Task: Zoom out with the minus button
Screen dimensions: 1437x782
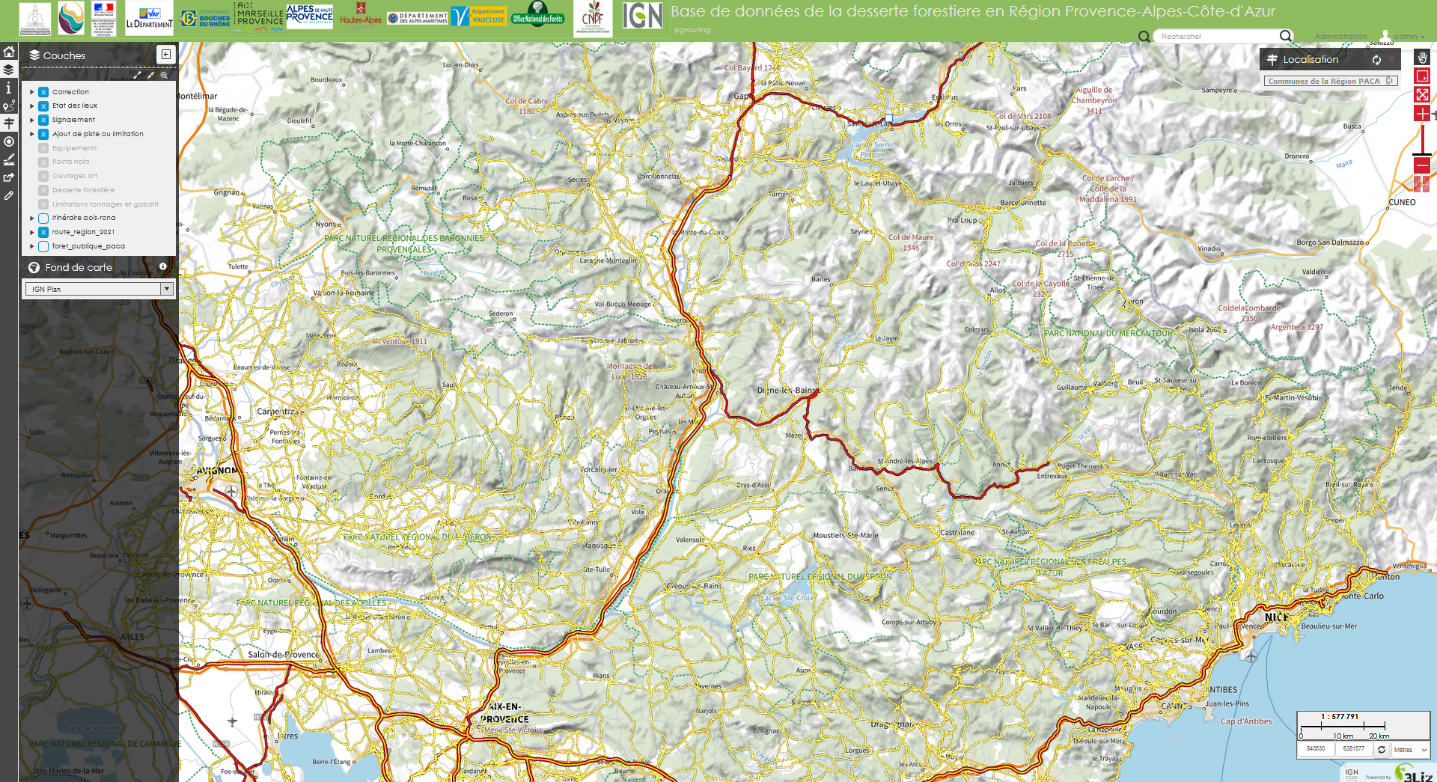Action: [x=1422, y=165]
